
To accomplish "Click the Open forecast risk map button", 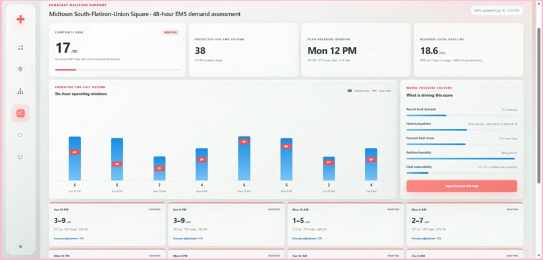I will [461, 186].
